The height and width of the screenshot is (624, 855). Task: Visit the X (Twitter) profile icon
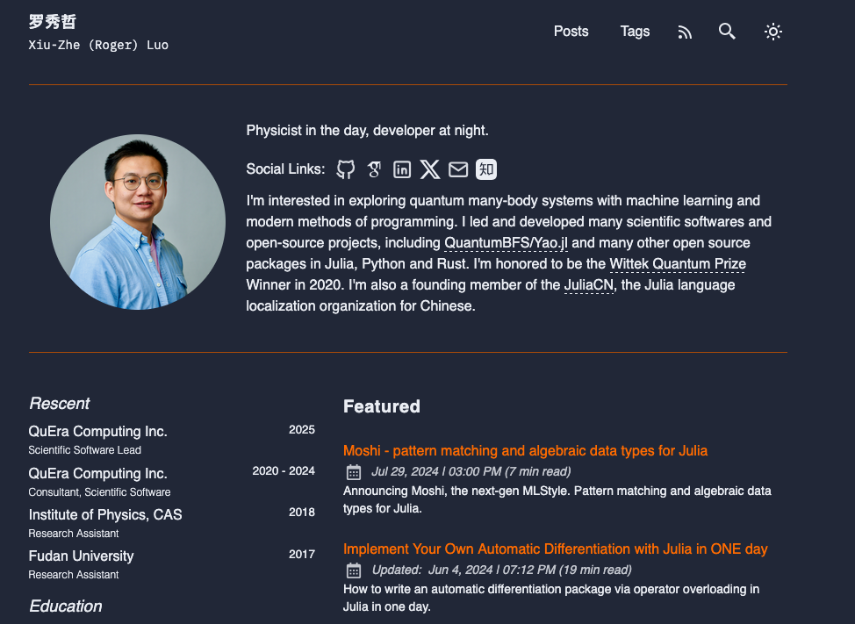click(429, 169)
